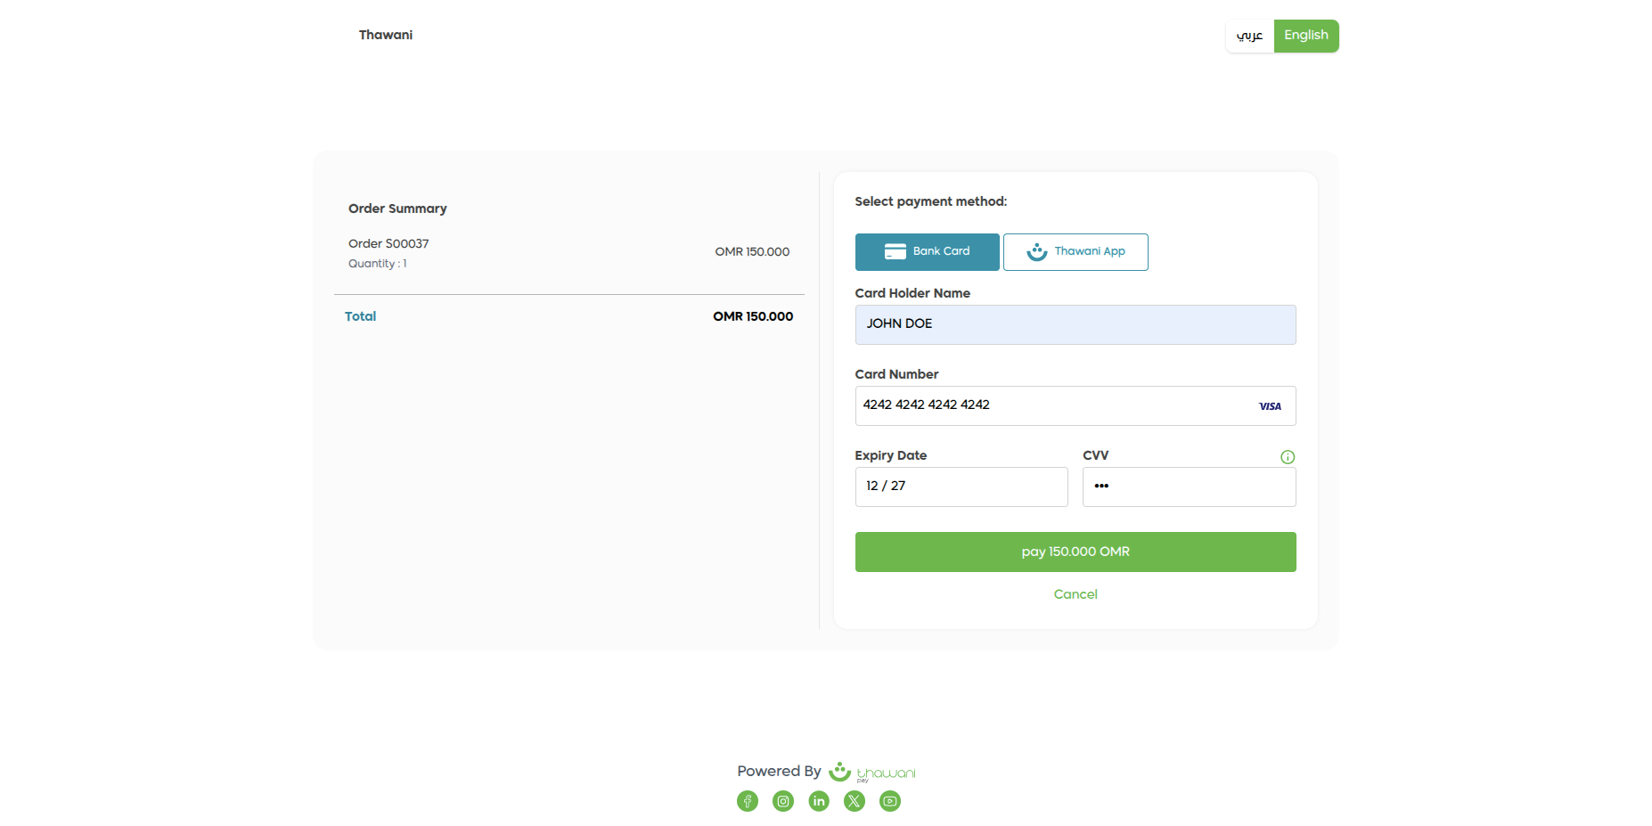1652x826 pixels.
Task: Click the CVV info icon
Action: pos(1288,457)
